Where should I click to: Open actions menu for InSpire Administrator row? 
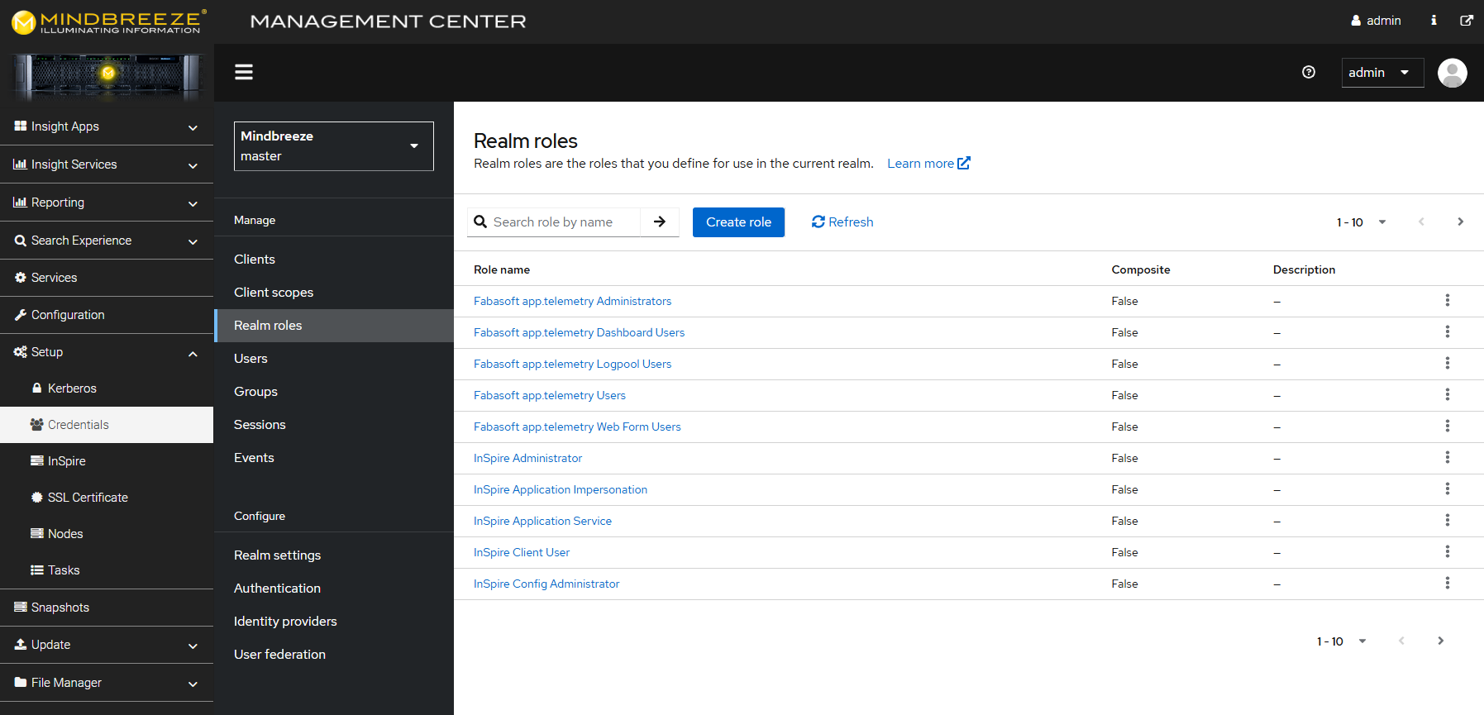1448,458
